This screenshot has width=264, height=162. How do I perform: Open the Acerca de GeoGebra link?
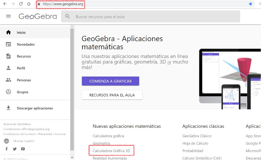17,124
